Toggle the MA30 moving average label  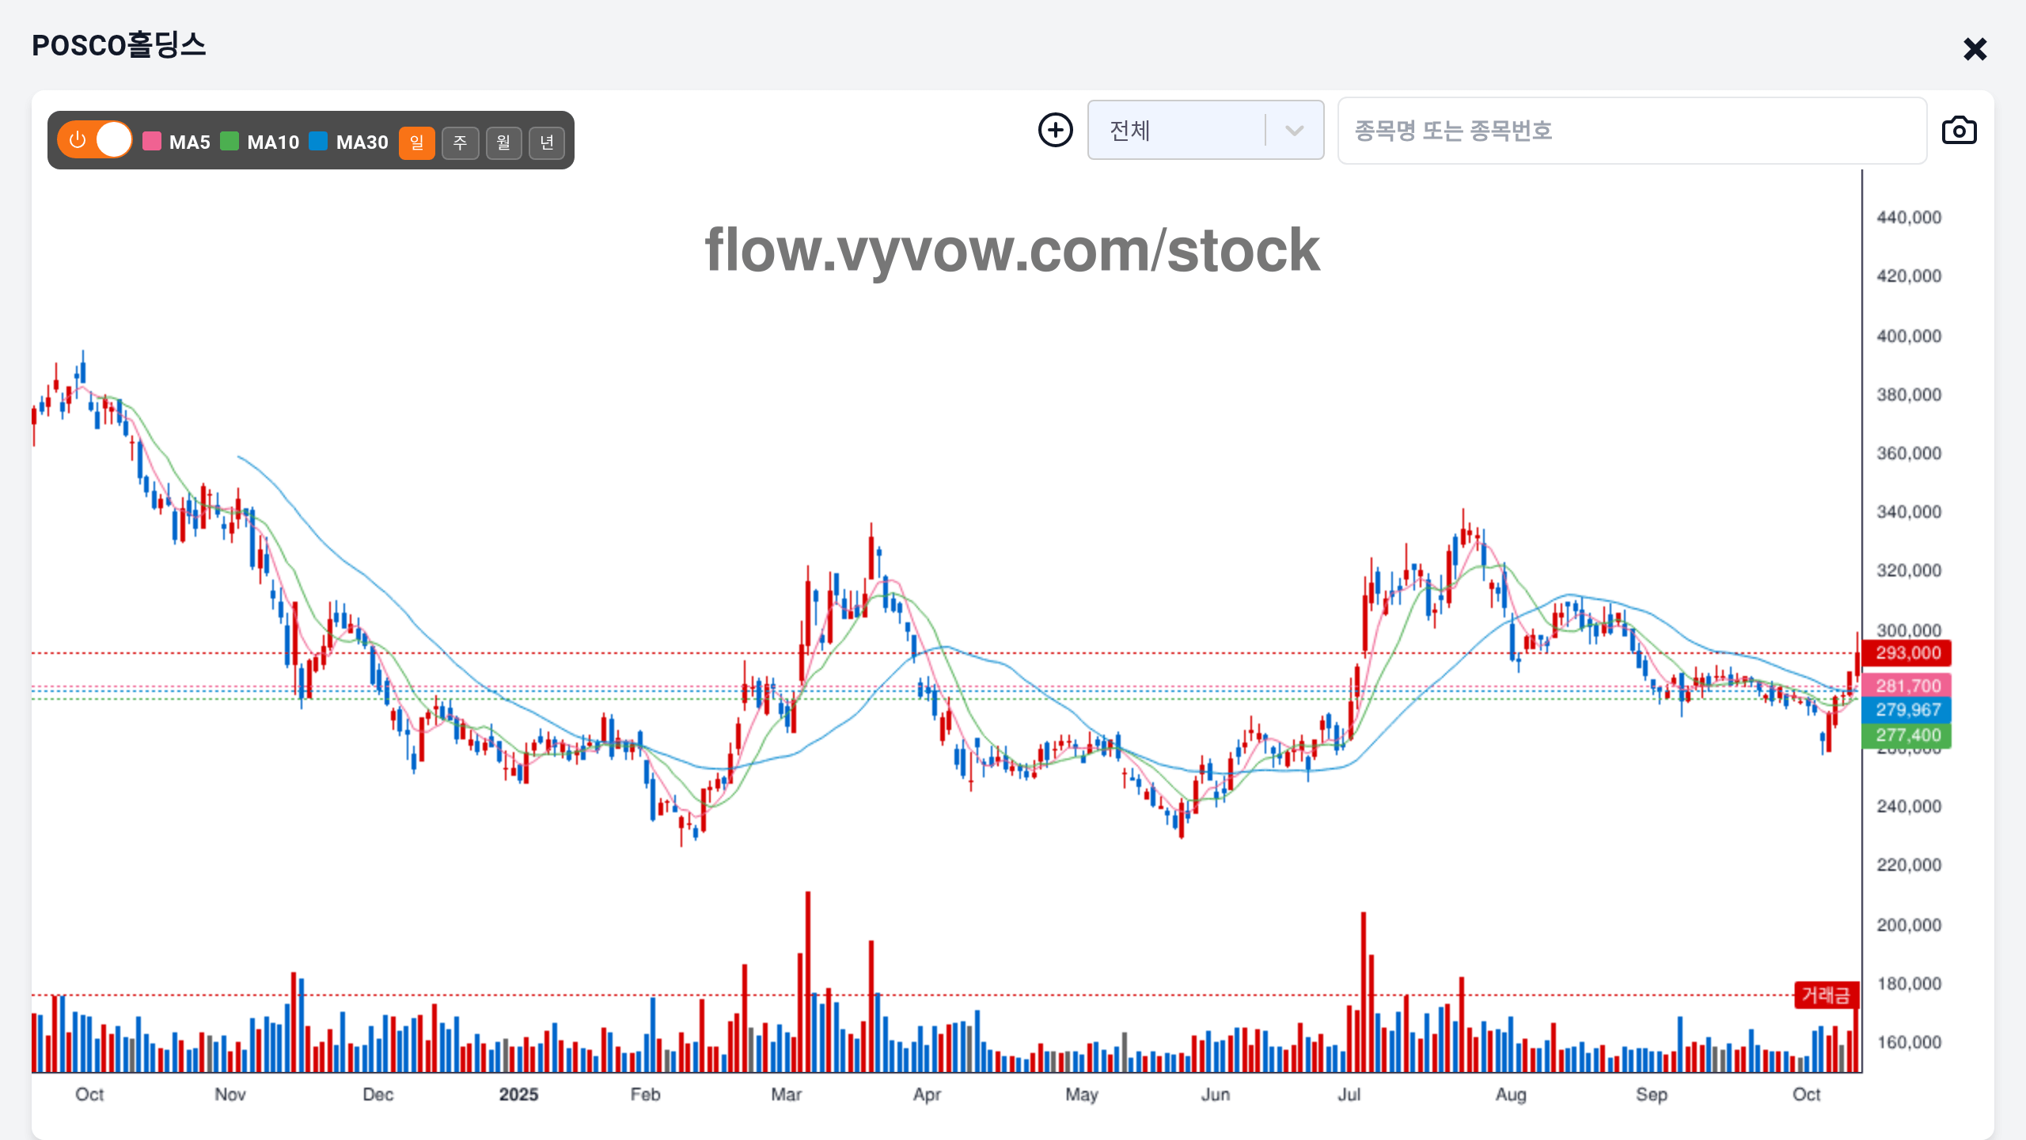click(362, 142)
